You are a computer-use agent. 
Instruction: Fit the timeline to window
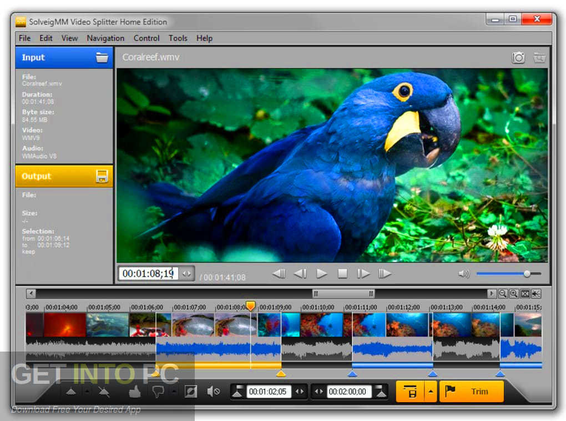pyautogui.click(x=525, y=294)
